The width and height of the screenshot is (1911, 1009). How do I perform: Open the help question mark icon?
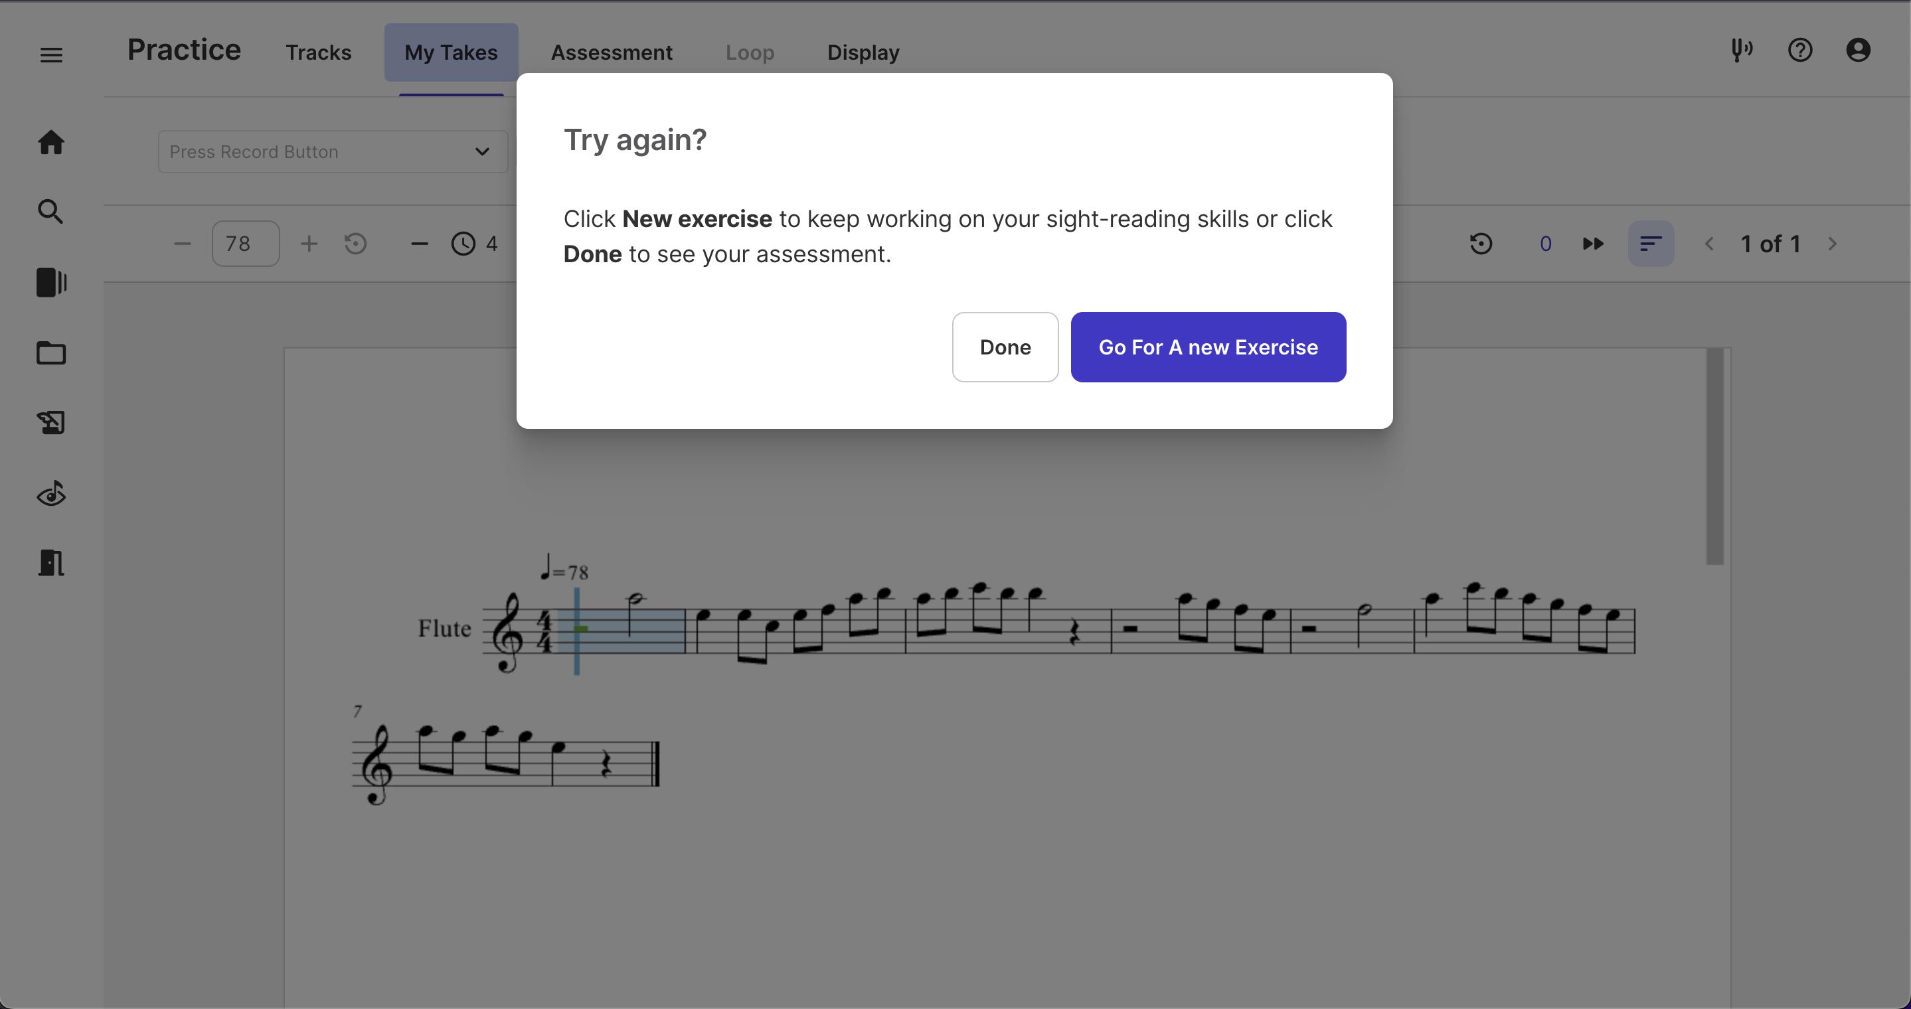click(x=1799, y=50)
